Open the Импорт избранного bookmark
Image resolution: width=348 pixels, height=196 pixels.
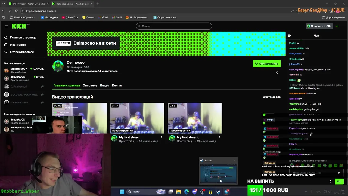click(x=22, y=17)
